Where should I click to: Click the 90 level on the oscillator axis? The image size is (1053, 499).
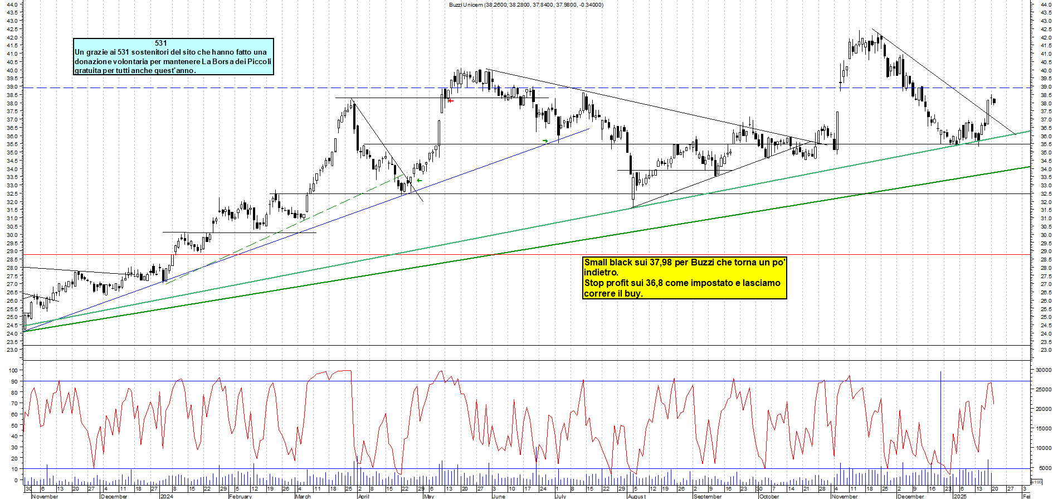[15, 381]
